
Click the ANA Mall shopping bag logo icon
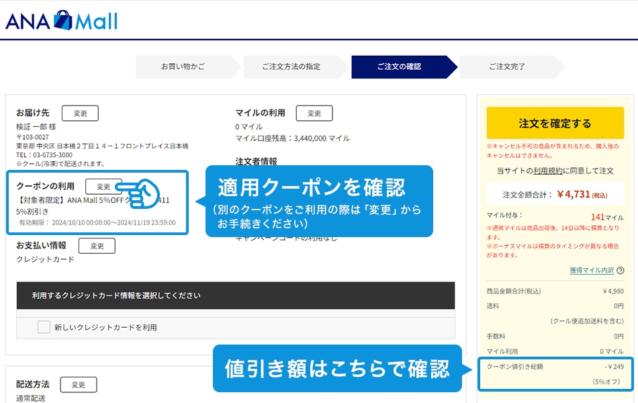pos(62,19)
